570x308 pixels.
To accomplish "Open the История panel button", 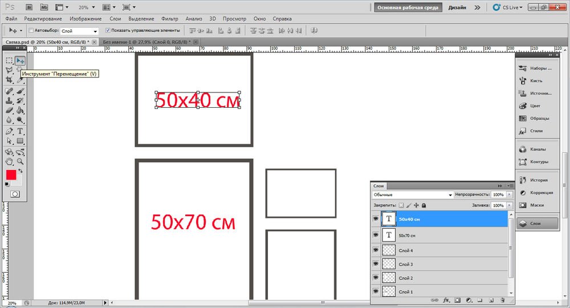I will pos(537,180).
